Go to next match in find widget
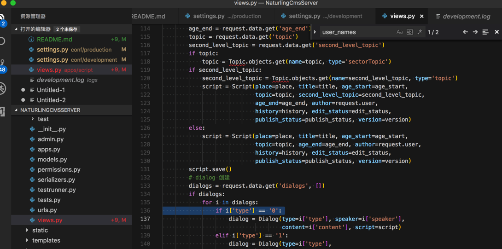The width and height of the screenshot is (502, 249). [x=475, y=32]
